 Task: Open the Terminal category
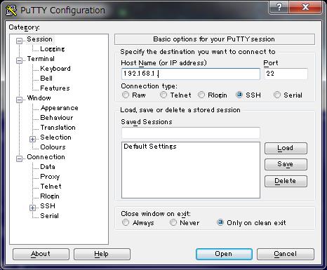[x=41, y=59]
